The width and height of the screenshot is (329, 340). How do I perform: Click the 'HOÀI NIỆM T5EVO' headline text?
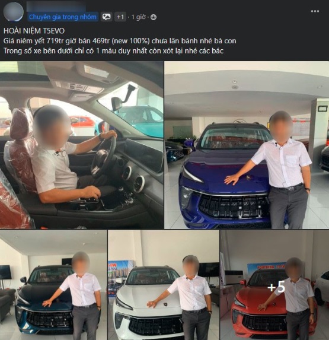34,31
